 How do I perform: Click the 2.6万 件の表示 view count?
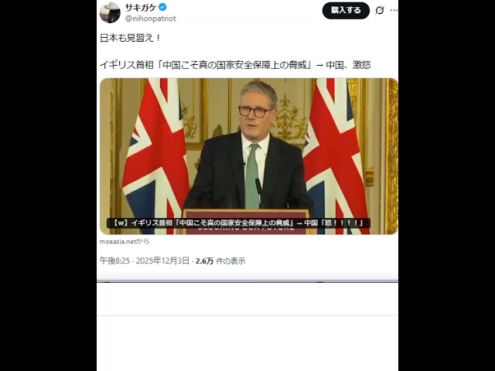pyautogui.click(x=220, y=261)
